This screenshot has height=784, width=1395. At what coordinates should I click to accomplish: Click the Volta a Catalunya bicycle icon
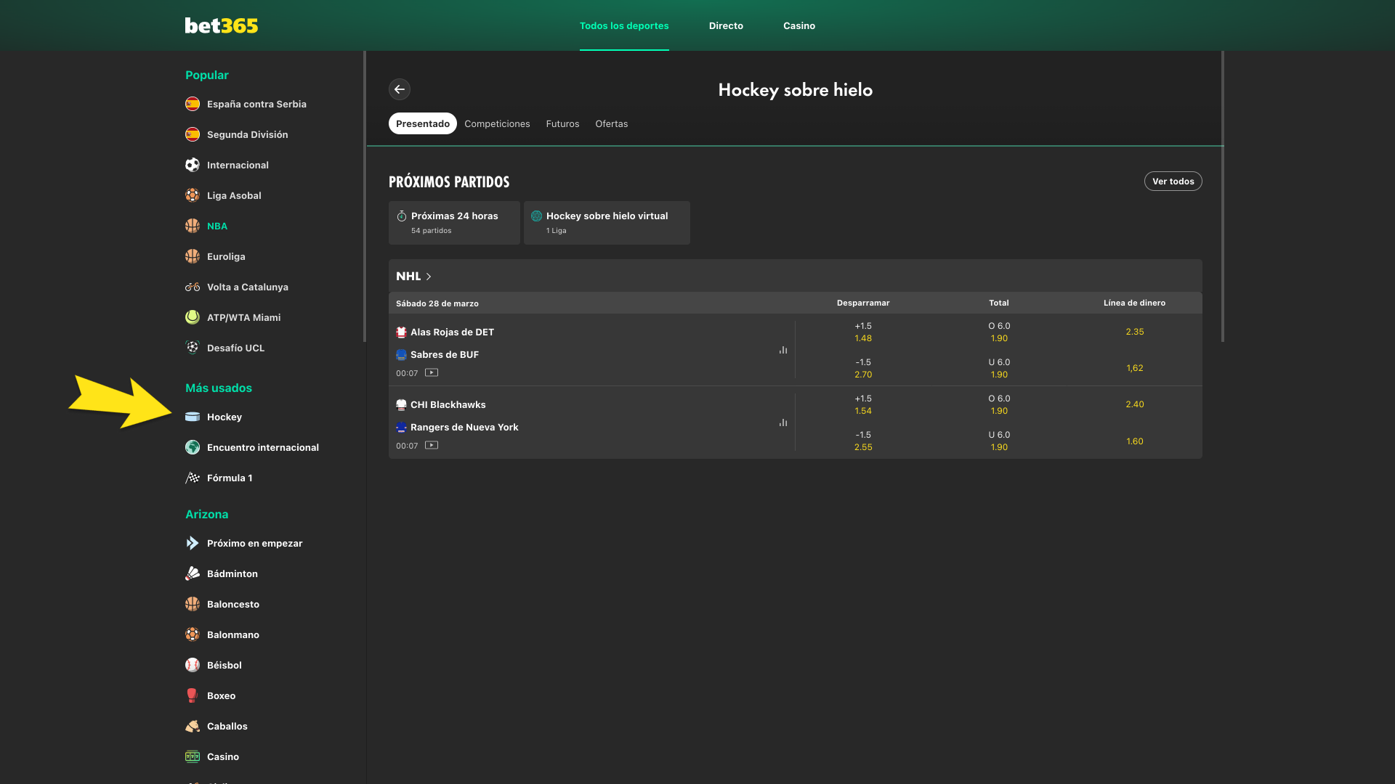[x=193, y=287]
